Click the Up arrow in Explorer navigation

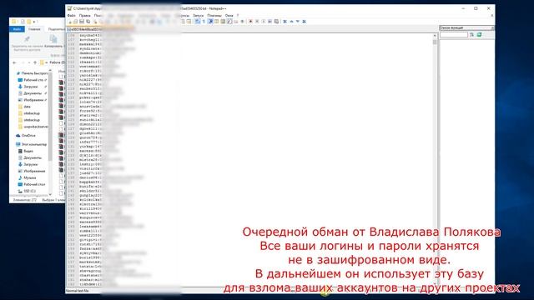pyautogui.click(x=35, y=62)
